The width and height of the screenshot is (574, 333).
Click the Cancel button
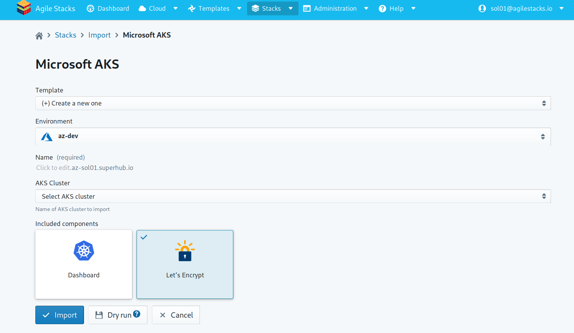(176, 315)
